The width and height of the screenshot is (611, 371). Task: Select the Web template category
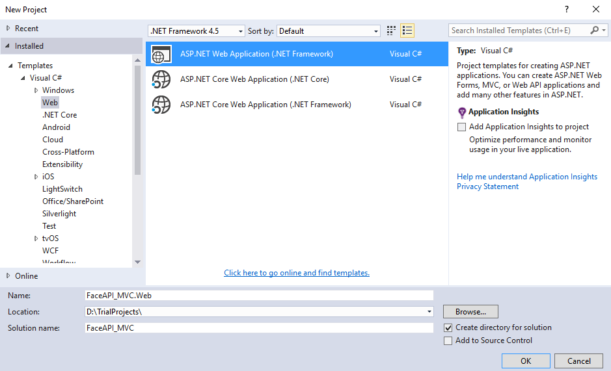pos(50,103)
